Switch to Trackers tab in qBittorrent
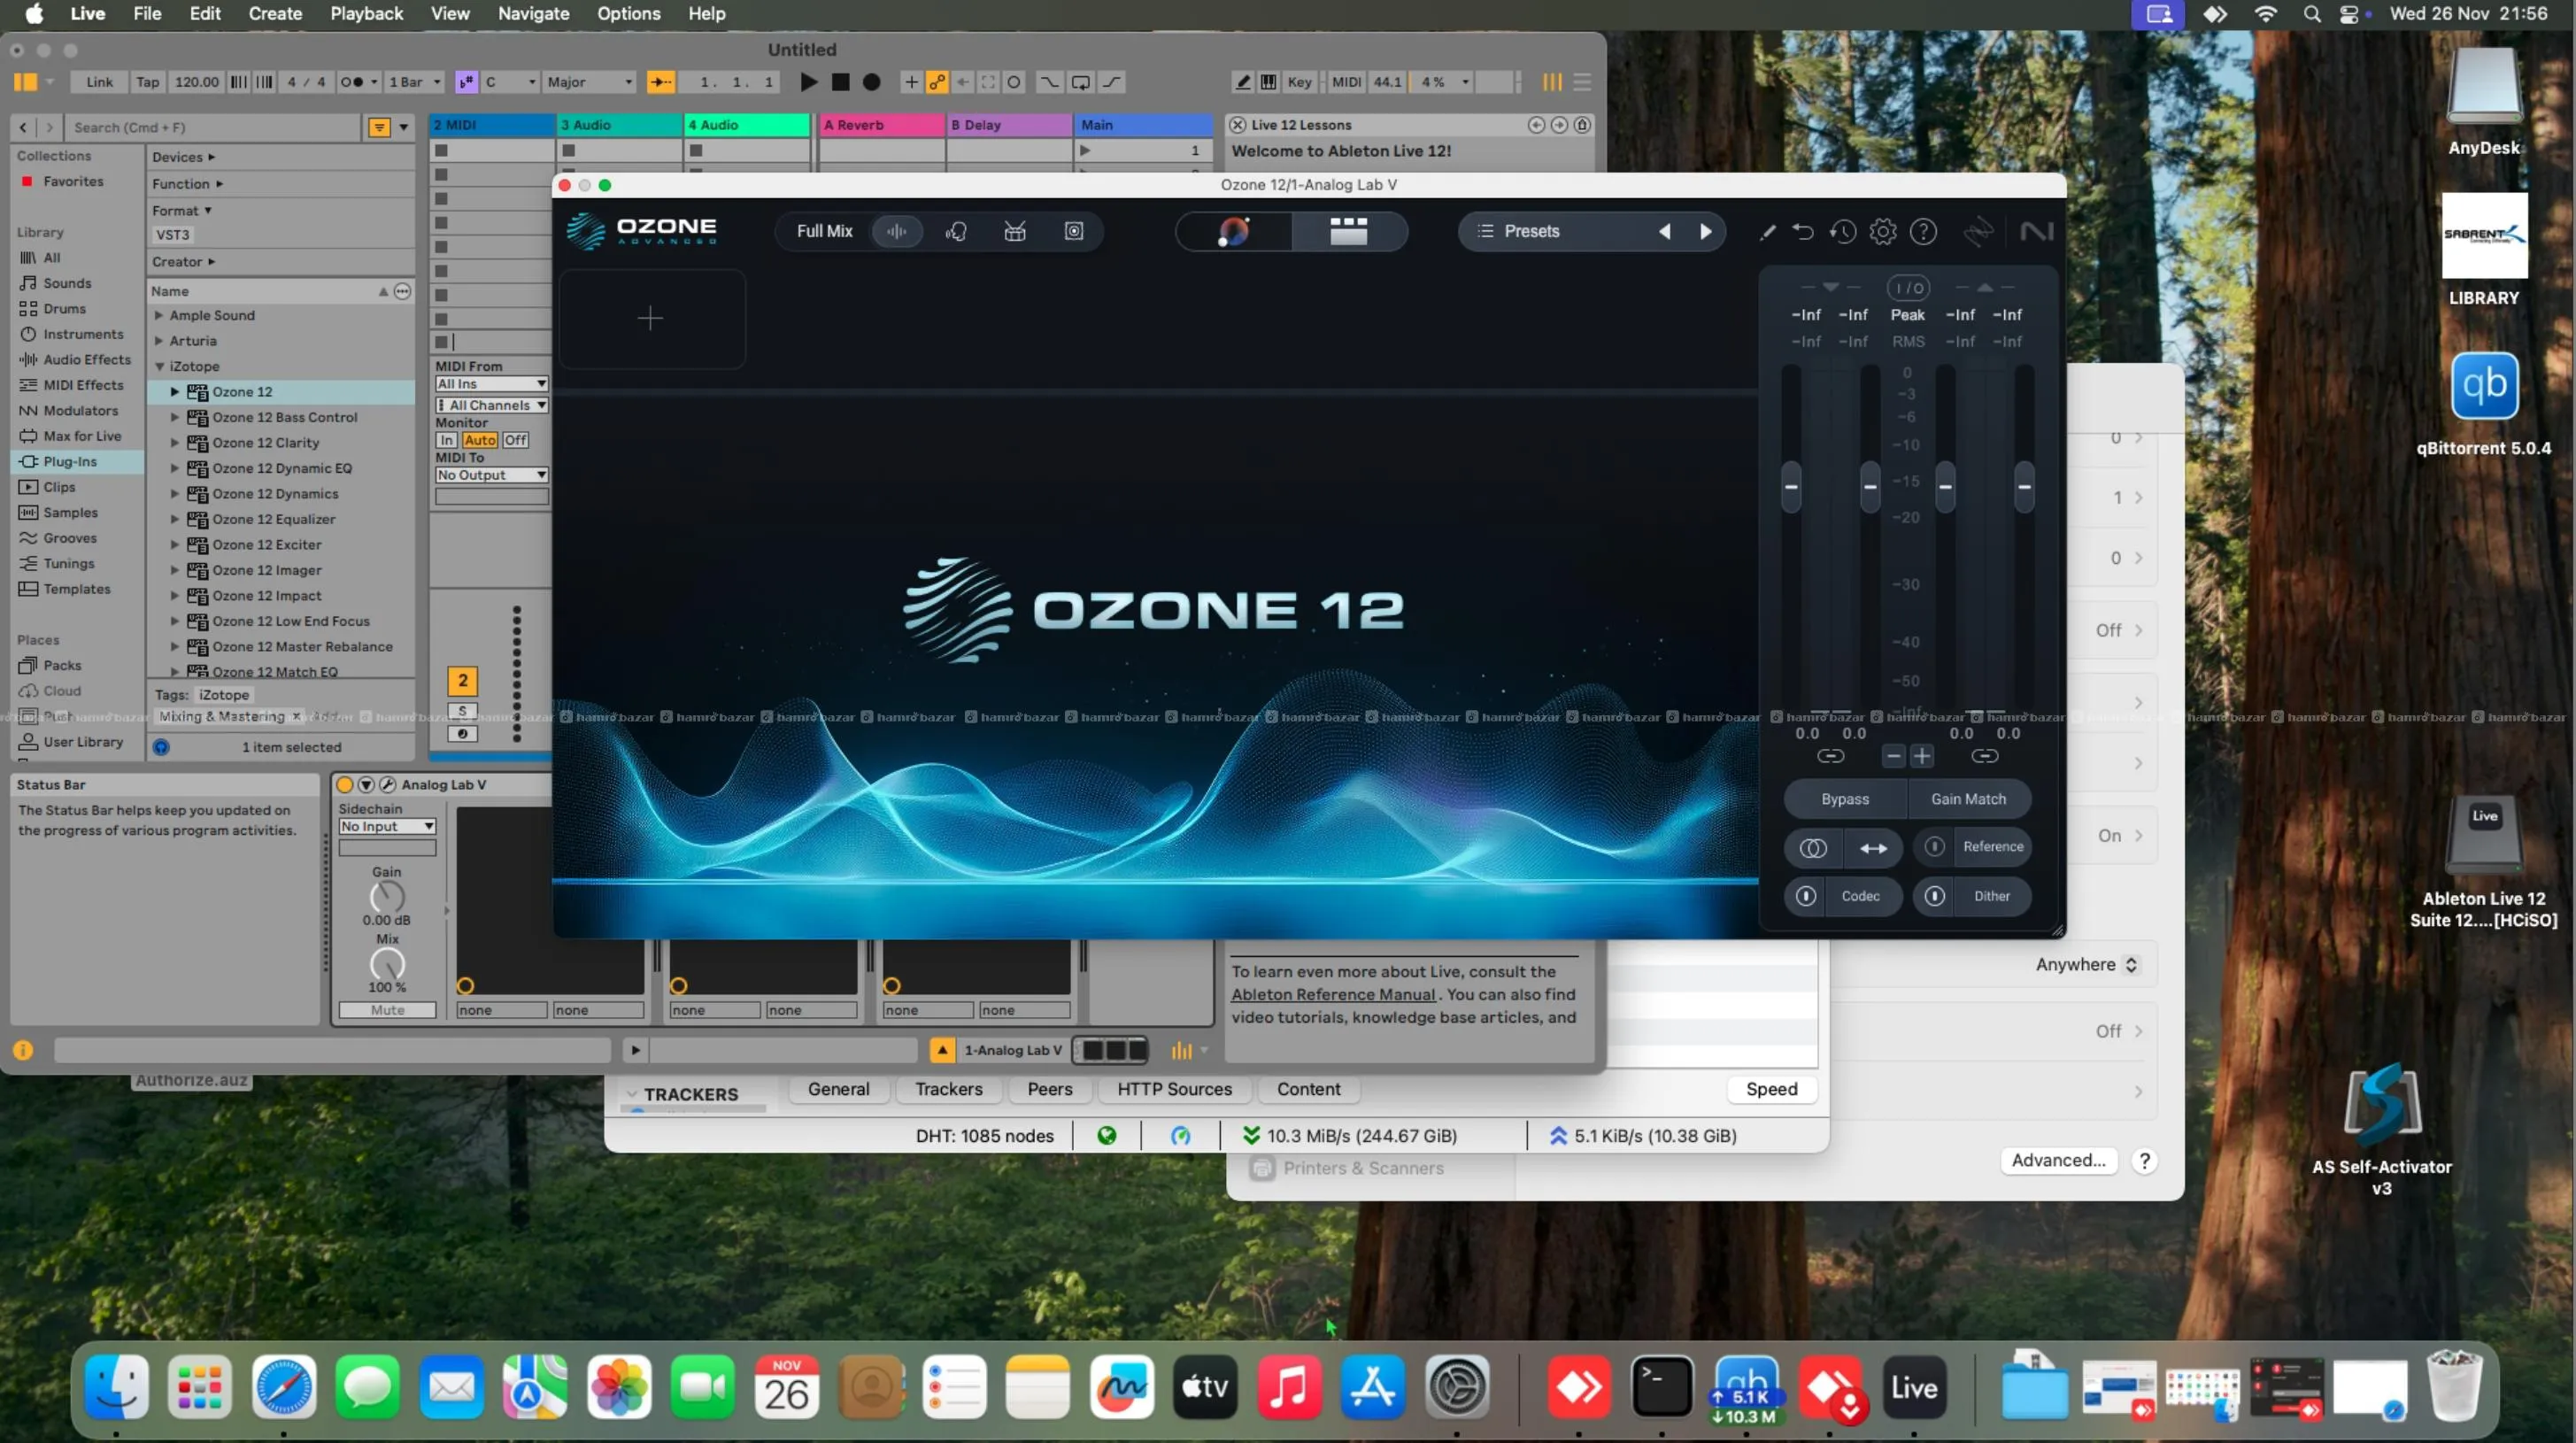Viewport: 2576px width, 1443px height. click(x=948, y=1089)
